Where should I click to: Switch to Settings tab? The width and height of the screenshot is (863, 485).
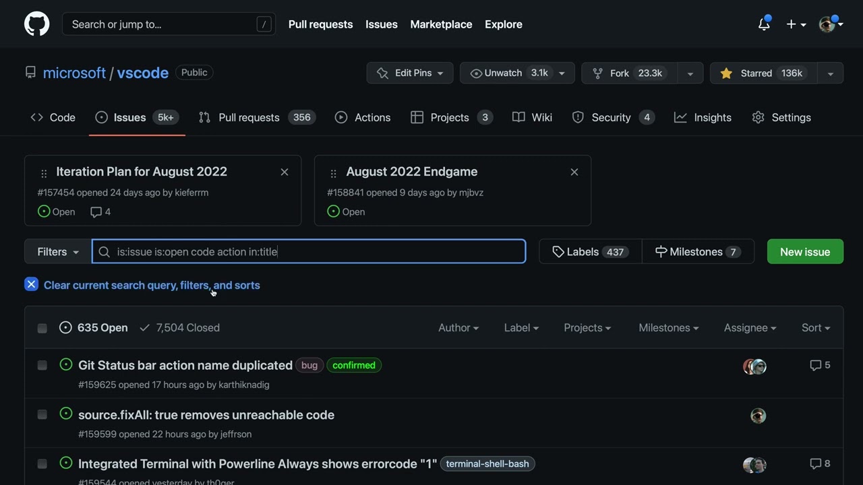tap(781, 117)
